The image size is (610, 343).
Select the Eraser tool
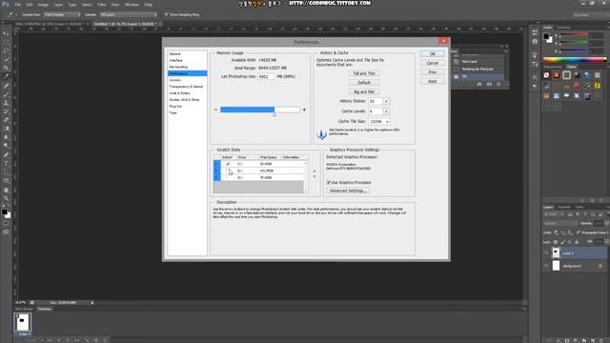[6, 120]
